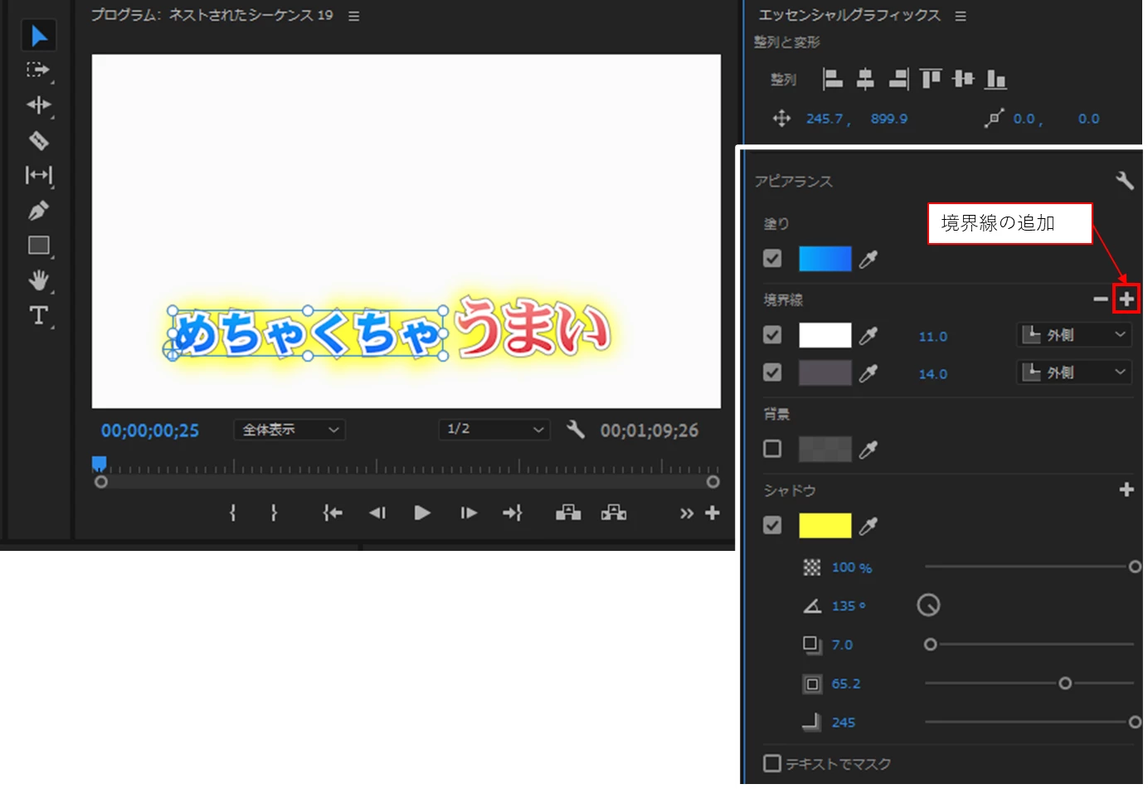Open the zoom level fit dropdown
The image size is (1148, 789).
coord(289,429)
